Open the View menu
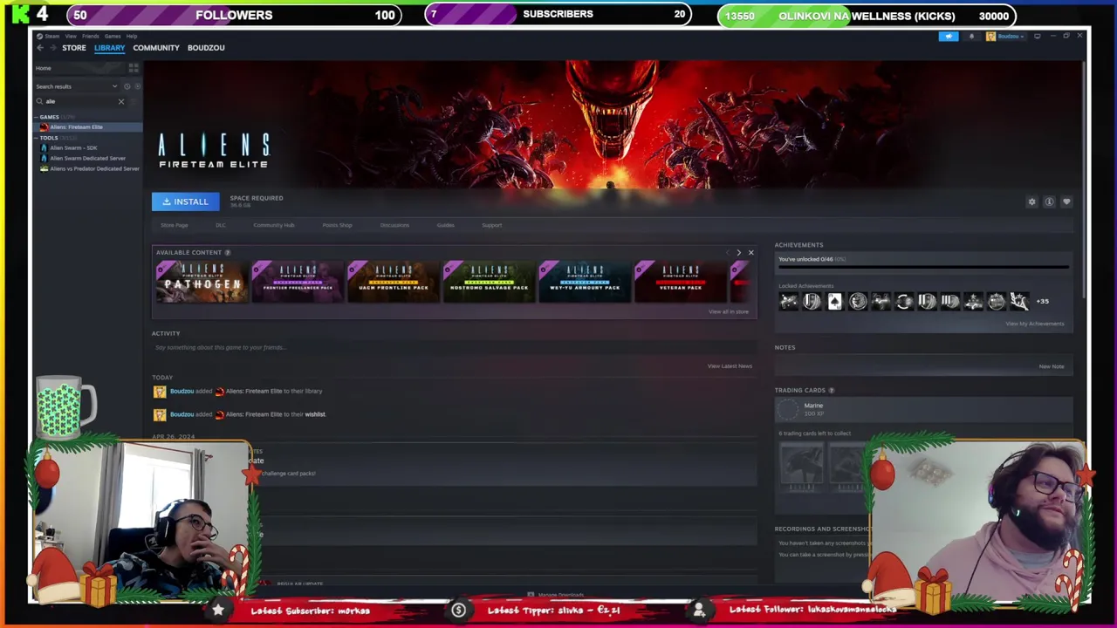Screen dimensions: 1117x628 (x=71, y=37)
